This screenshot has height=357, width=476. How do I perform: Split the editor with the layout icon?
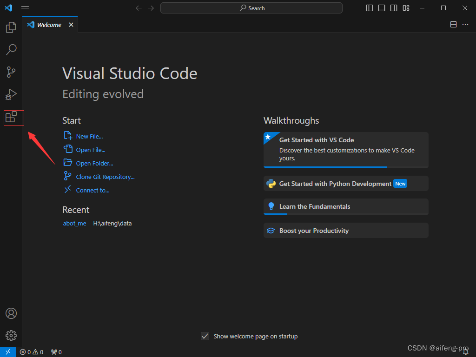(453, 25)
